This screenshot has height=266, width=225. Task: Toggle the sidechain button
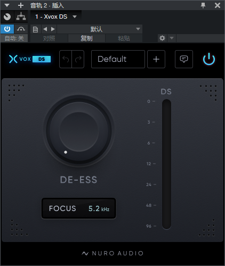click(x=21, y=29)
